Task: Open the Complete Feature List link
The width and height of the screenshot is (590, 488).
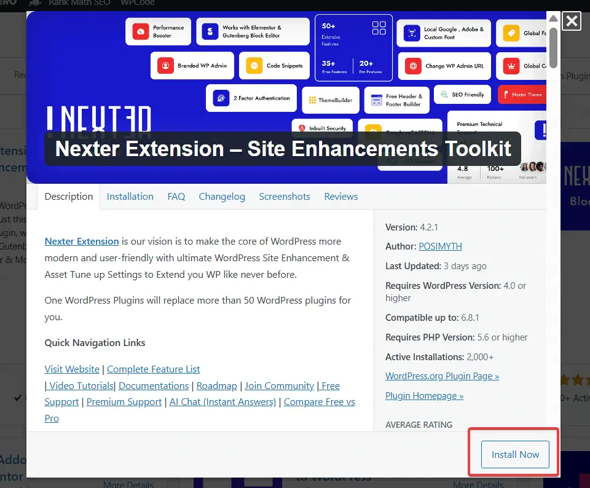Action: [152, 369]
